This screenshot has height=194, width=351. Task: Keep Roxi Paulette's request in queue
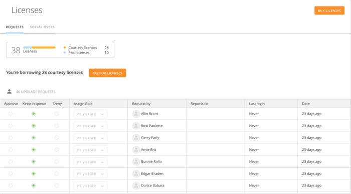tap(34, 126)
